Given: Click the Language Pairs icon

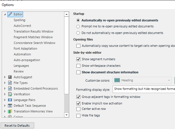Looking at the screenshot, I should [x=10, y=100].
